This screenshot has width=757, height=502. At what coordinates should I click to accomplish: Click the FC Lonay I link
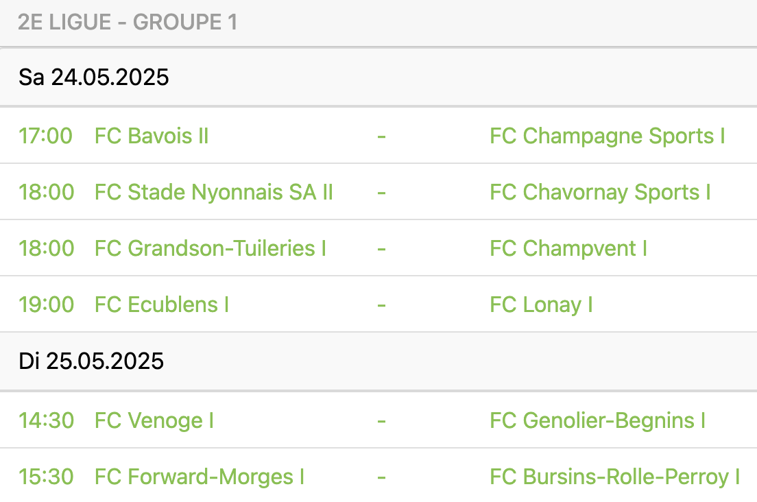point(541,304)
